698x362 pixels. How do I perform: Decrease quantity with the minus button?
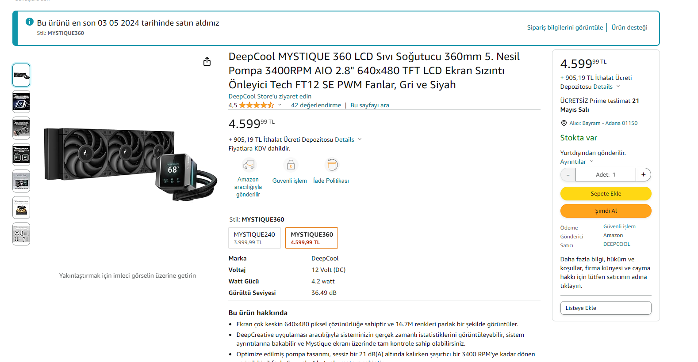[568, 175]
